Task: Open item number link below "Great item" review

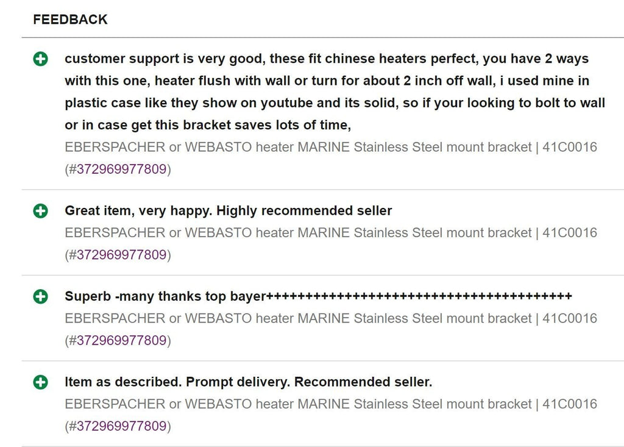Action: coord(118,255)
